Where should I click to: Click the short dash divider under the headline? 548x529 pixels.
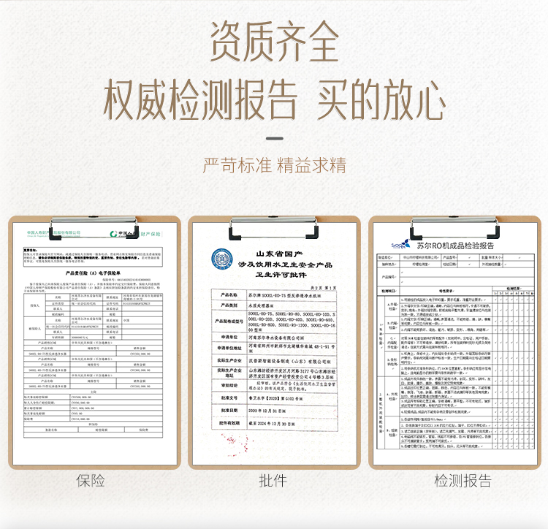[274, 137]
